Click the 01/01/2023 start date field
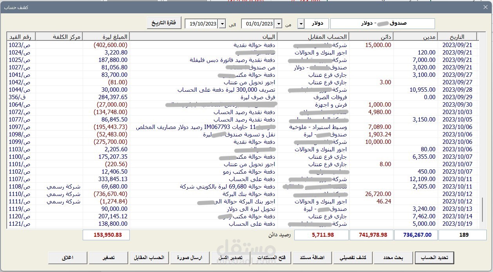 [x=258, y=24]
